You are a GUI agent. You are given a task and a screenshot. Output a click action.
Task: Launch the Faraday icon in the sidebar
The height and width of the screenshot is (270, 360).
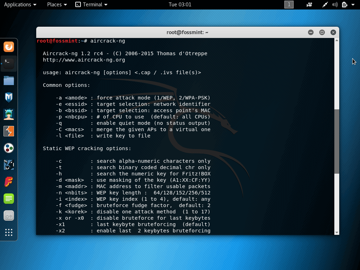pos(8,182)
